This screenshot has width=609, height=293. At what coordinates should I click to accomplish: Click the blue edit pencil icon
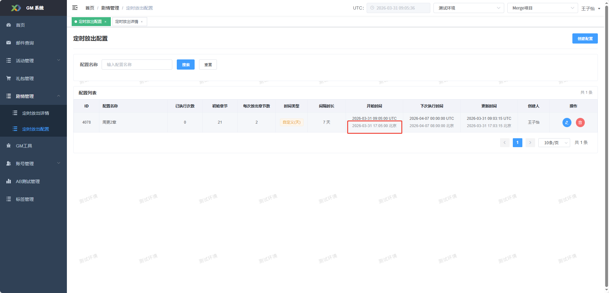(x=567, y=122)
